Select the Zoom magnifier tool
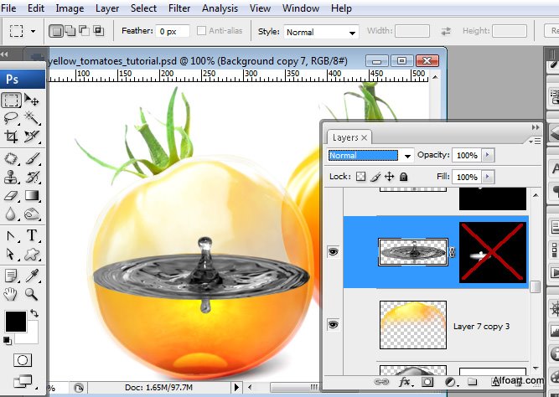 (x=33, y=293)
